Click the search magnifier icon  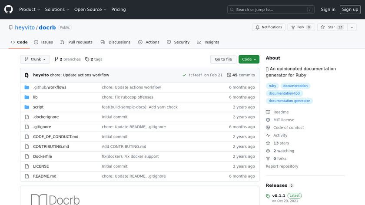click(232, 10)
